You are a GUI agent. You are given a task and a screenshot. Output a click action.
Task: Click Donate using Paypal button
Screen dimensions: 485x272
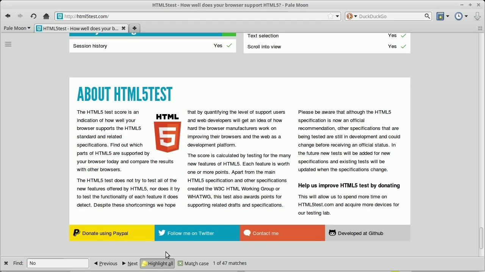click(x=112, y=233)
